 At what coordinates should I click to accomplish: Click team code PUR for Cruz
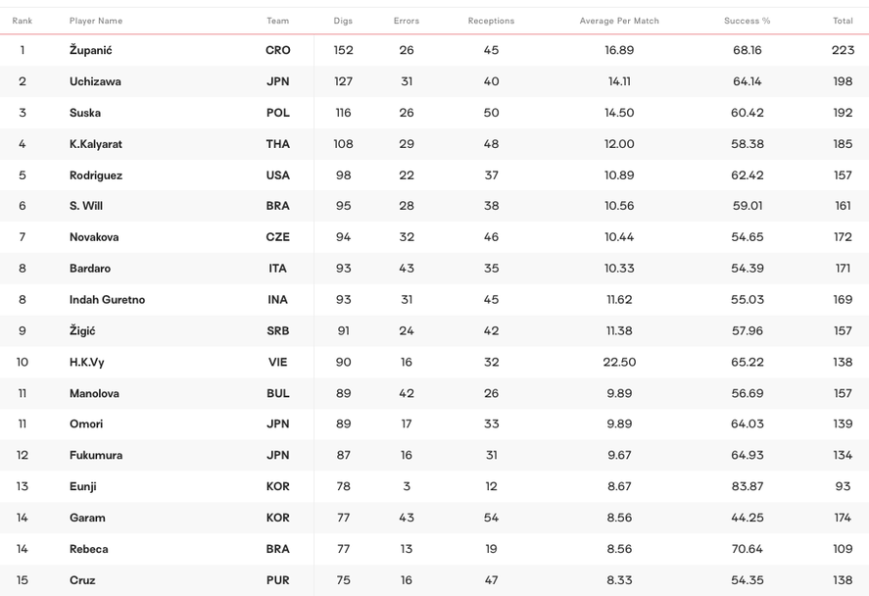pyautogui.click(x=278, y=580)
